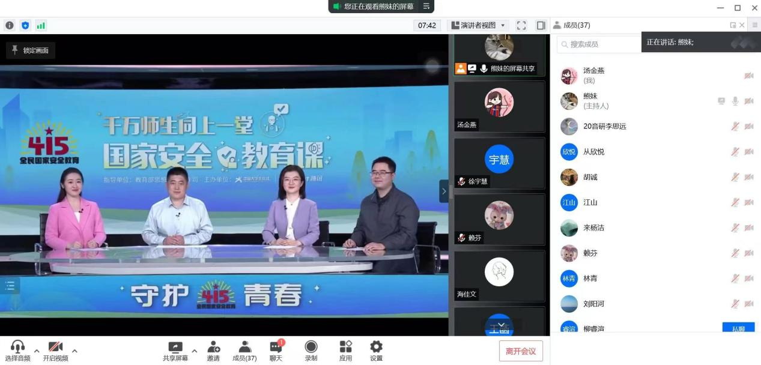Toggle 开启视频 camera on
This screenshot has width=761, height=365.
tap(55, 351)
